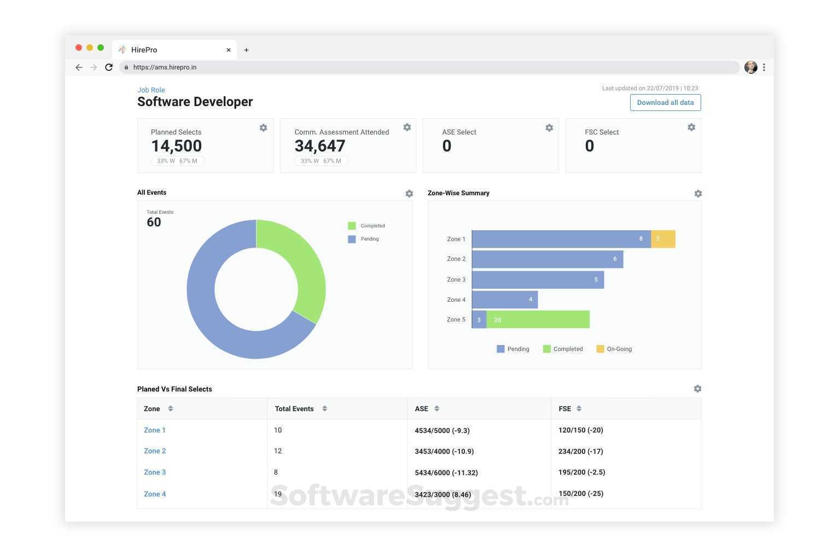Viewport: 839px width, 549px height.
Task: Open settings gear on Planned Selects card
Action: [x=263, y=127]
